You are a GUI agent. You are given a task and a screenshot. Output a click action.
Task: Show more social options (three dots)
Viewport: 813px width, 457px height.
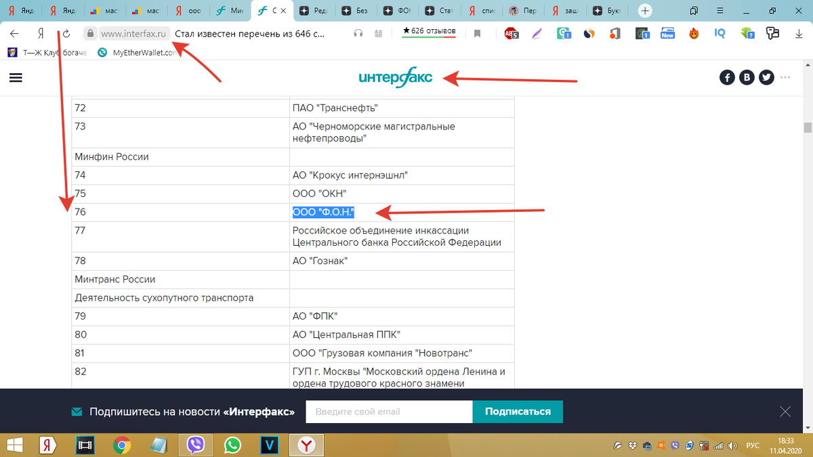point(785,78)
